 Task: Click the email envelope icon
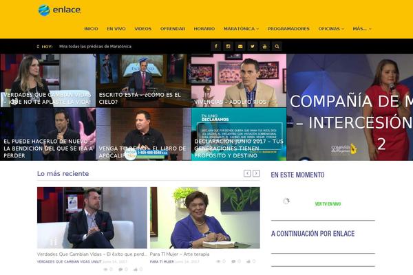tap(240, 46)
